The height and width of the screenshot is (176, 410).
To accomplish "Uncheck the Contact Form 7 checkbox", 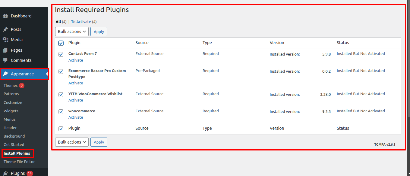I will point(61,54).
